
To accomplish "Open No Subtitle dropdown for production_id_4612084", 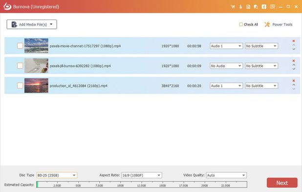I will tap(261, 86).
